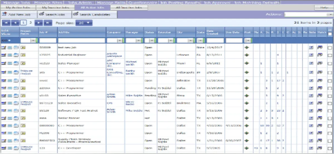334x154 pixels.
Task: Open the Page size dropdown
Action: 85,23
